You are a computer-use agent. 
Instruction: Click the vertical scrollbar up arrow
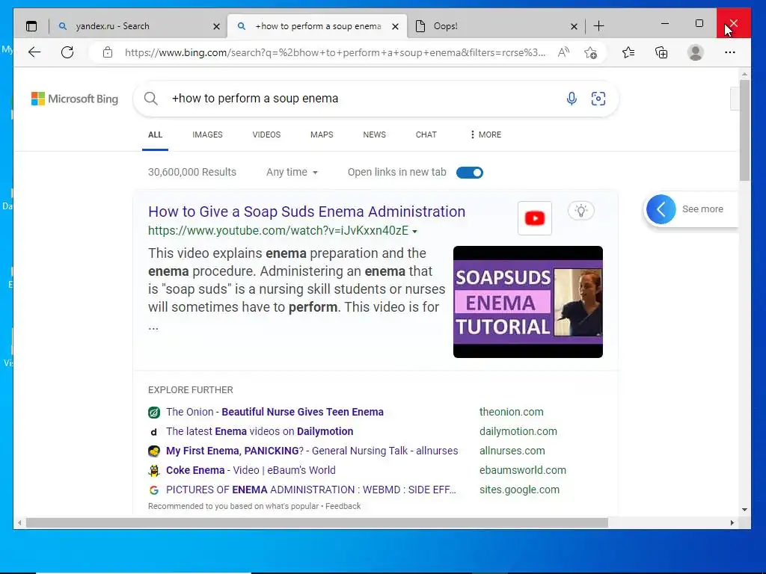(x=744, y=74)
